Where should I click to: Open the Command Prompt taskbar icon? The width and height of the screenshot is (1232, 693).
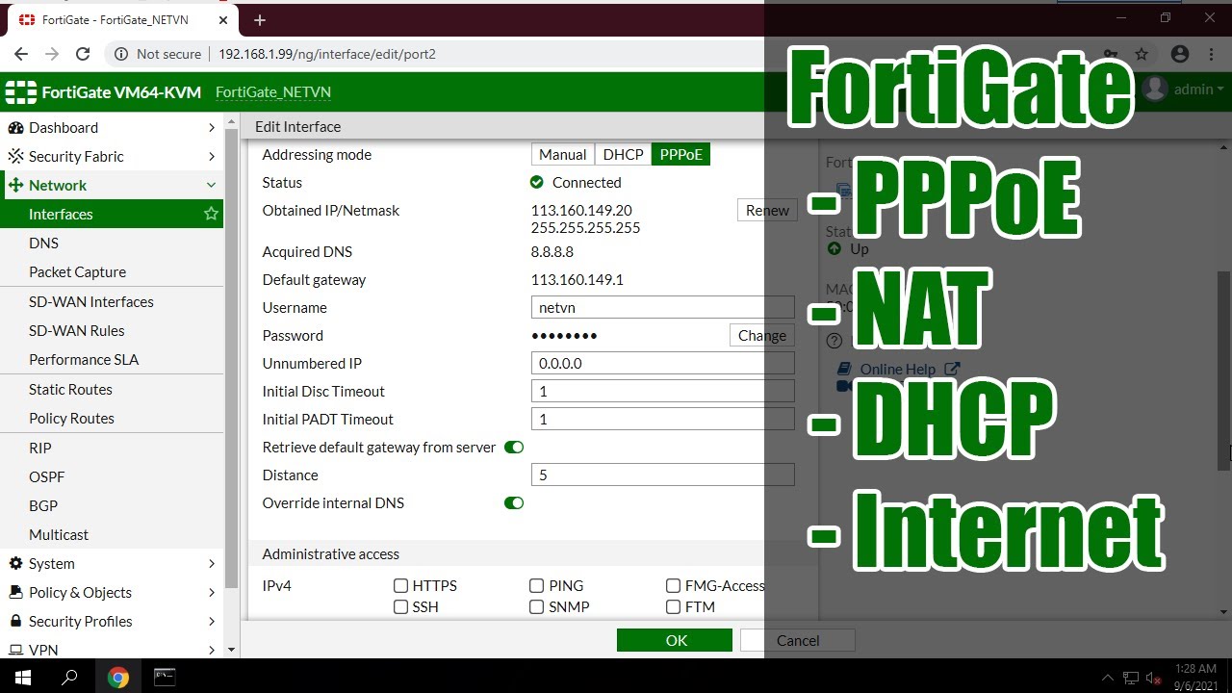point(165,677)
